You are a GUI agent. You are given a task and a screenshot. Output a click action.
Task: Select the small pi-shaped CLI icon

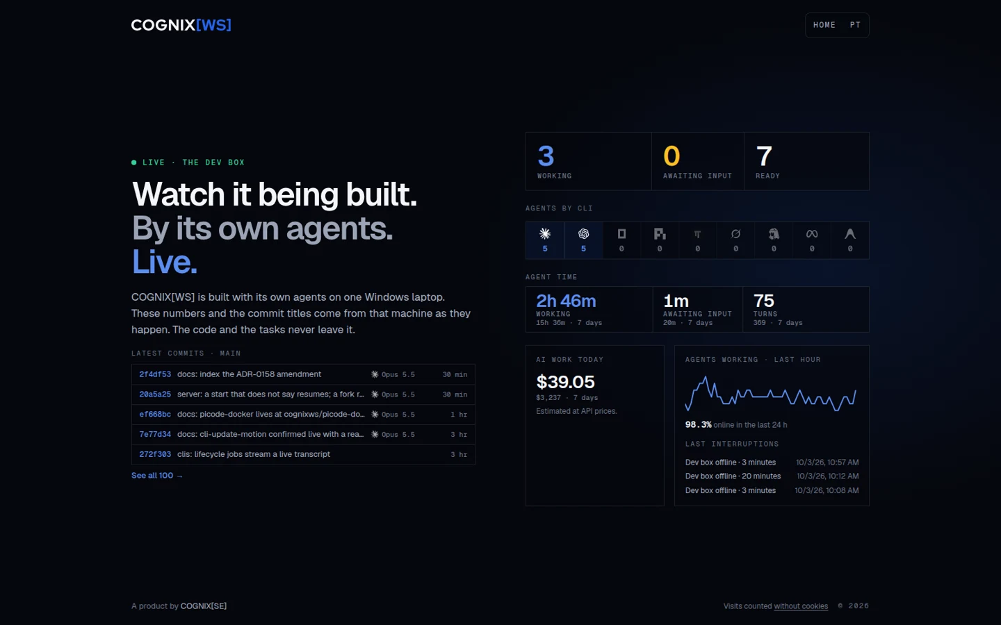click(698, 234)
